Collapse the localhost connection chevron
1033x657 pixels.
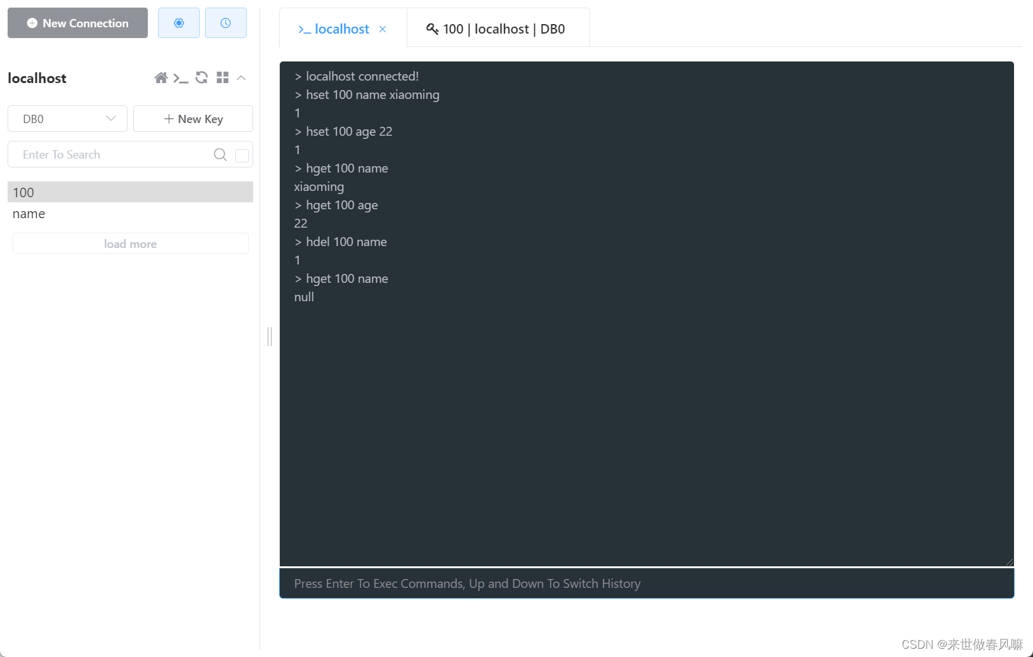pos(241,77)
